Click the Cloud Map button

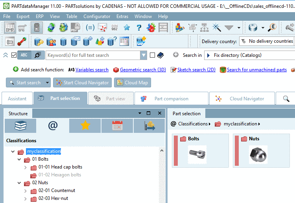point(133,82)
